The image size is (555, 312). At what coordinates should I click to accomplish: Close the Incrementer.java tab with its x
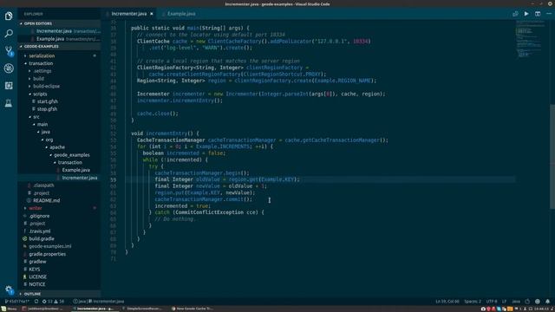(x=152, y=14)
